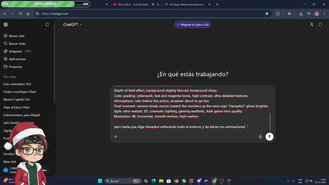Show hidden system tray icons chevron
Screen dimensions: 329x185
pyautogui.click(x=288, y=181)
